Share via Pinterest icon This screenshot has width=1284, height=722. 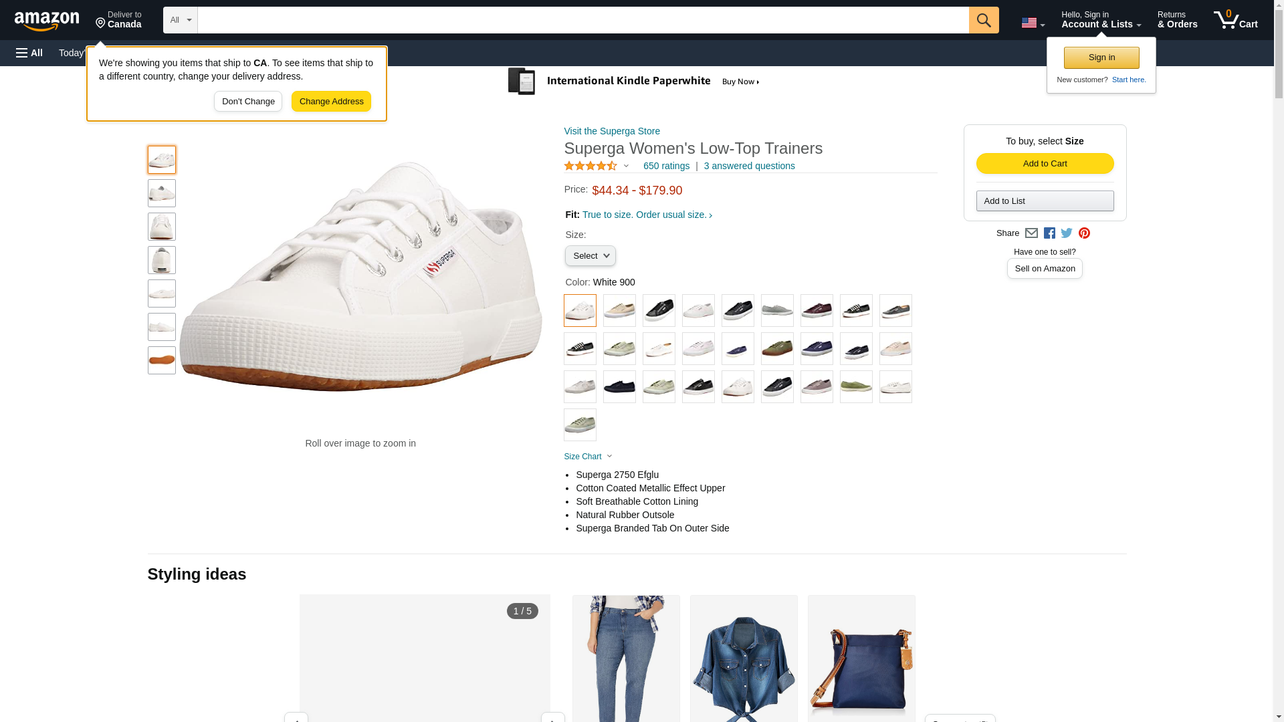click(1084, 233)
